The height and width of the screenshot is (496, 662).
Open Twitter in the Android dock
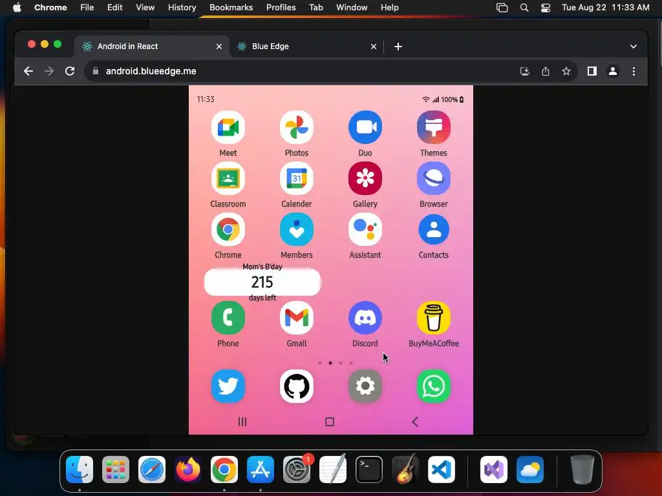(228, 386)
